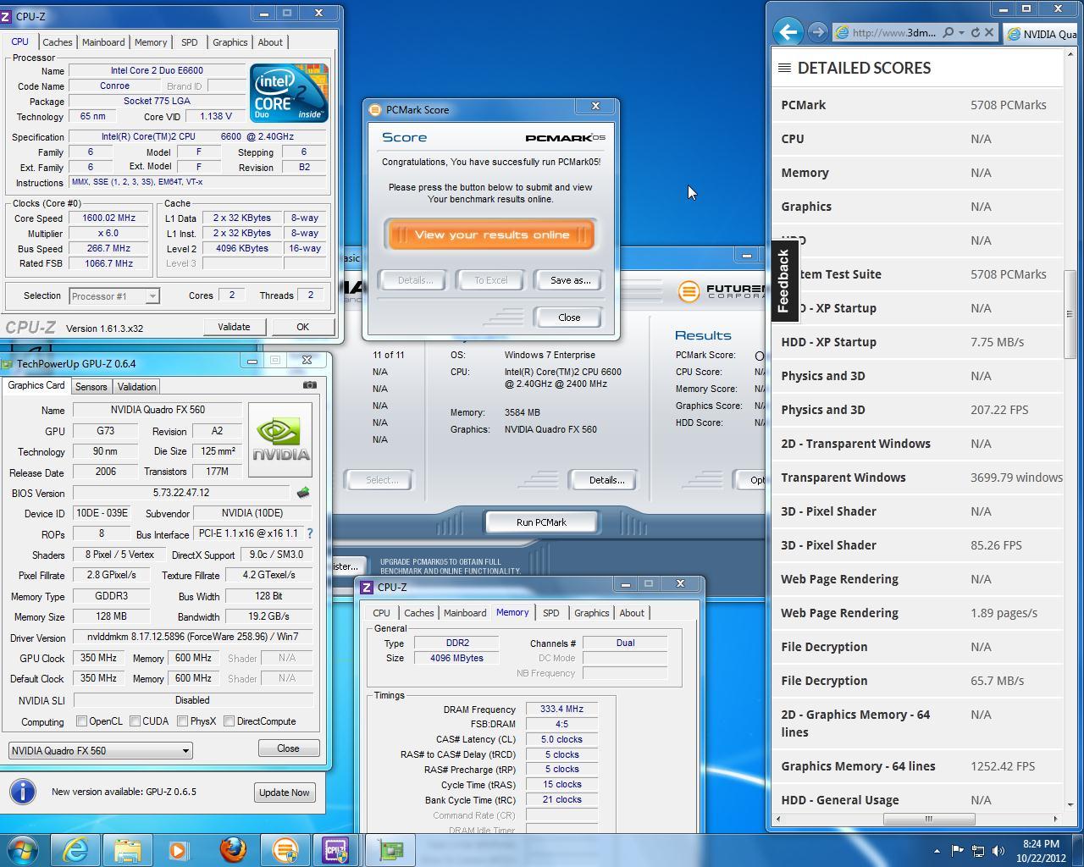Click the browser horizontal scrollbar right arrow

point(1055,819)
